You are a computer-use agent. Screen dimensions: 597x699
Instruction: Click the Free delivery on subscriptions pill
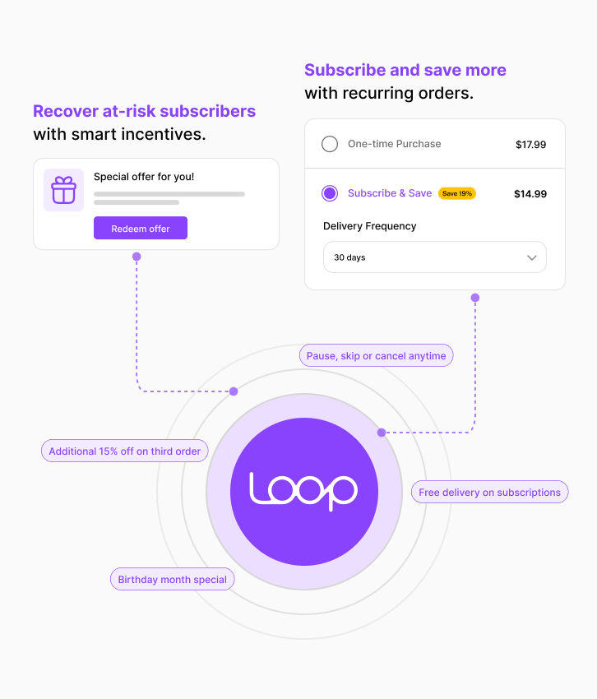pos(489,492)
